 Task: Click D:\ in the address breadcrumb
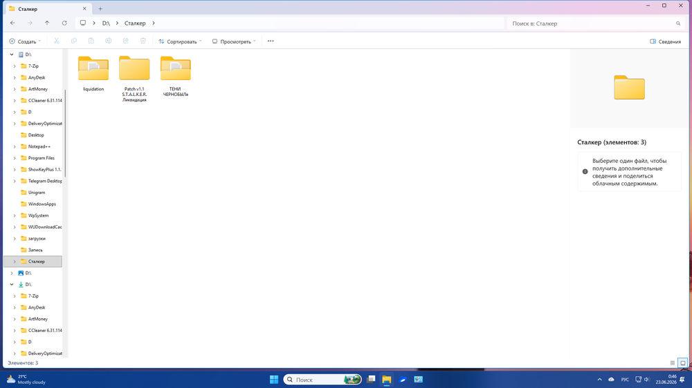(x=106, y=23)
